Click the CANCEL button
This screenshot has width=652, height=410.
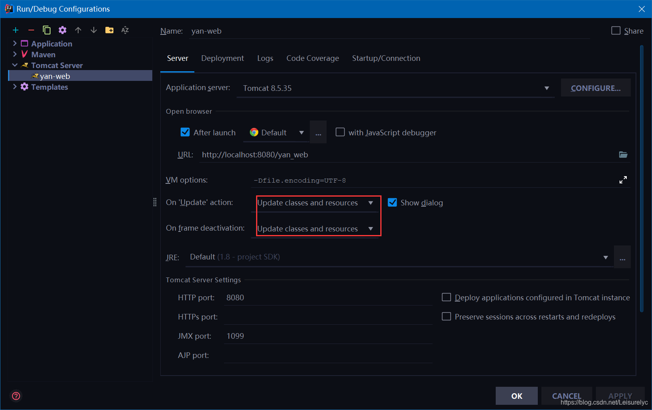pyautogui.click(x=567, y=396)
